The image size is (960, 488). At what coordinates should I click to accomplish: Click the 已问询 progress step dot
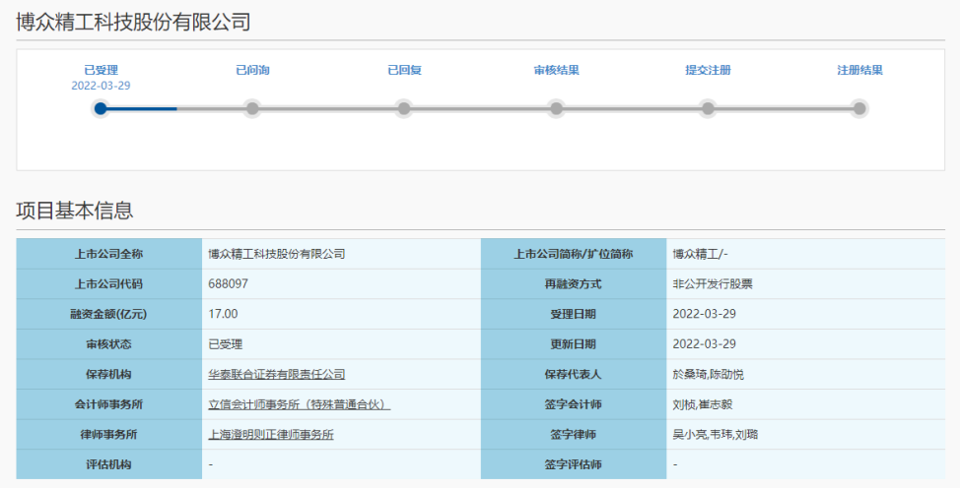[252, 109]
